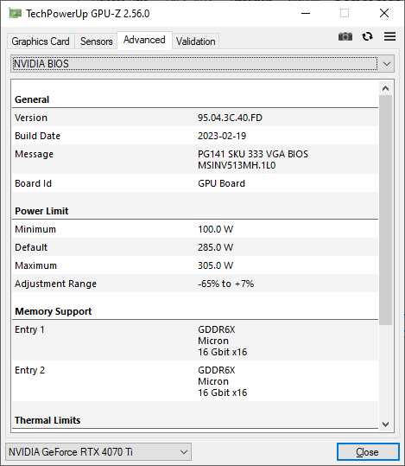Click the message text PG141 SKU 333 VGA BIOS

253,154
